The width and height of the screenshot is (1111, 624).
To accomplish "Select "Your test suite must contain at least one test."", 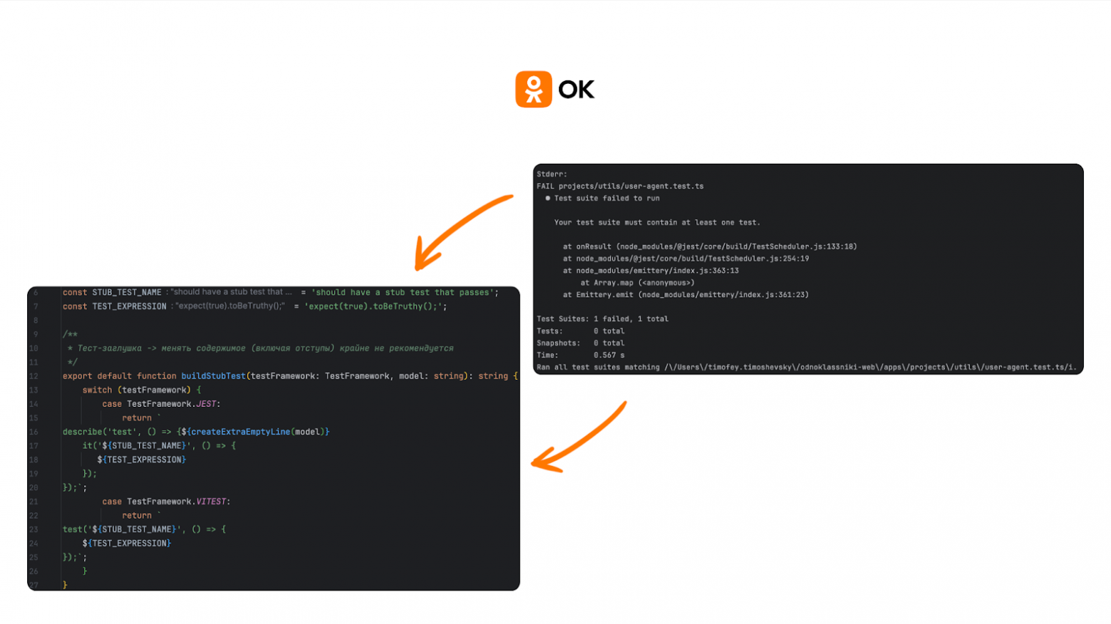I will 657,223.
